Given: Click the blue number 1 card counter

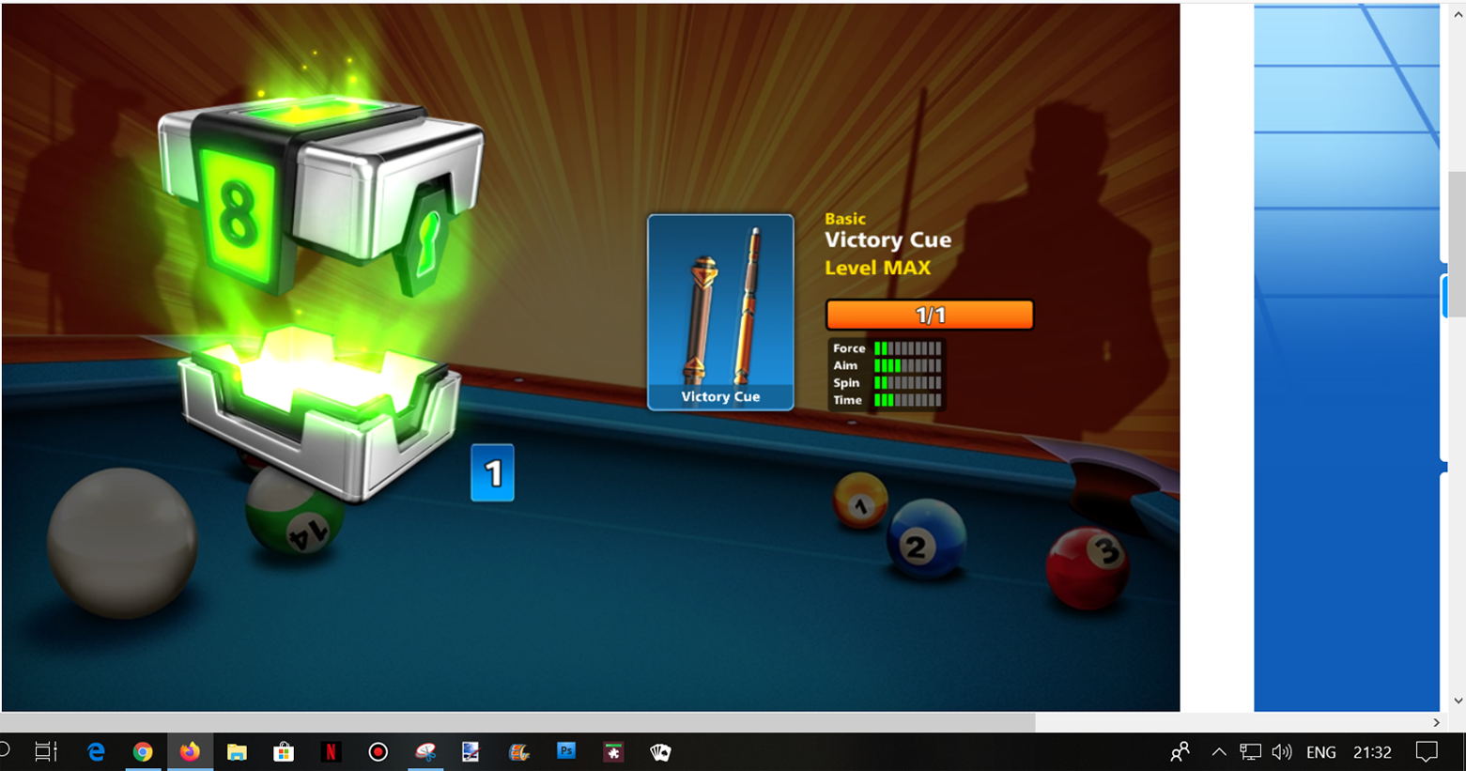Looking at the screenshot, I should pos(492,472).
